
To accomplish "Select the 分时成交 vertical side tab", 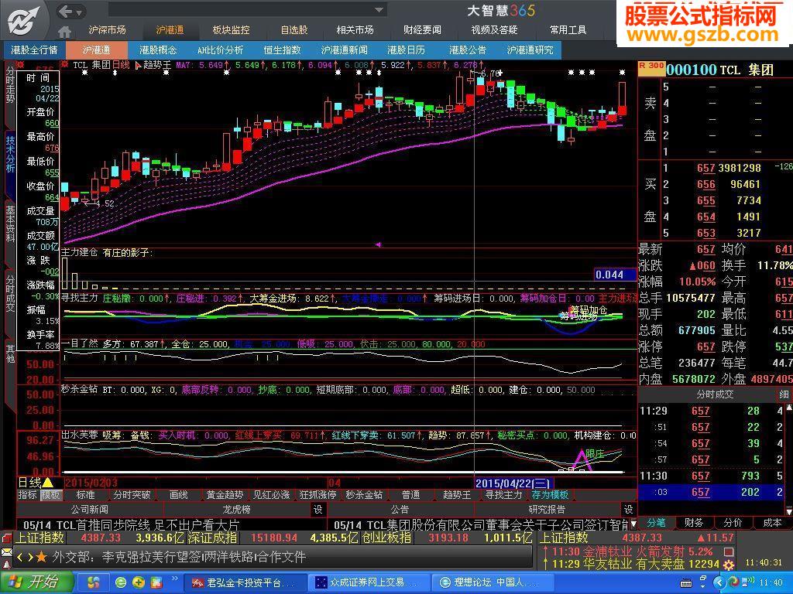I will [x=10, y=293].
